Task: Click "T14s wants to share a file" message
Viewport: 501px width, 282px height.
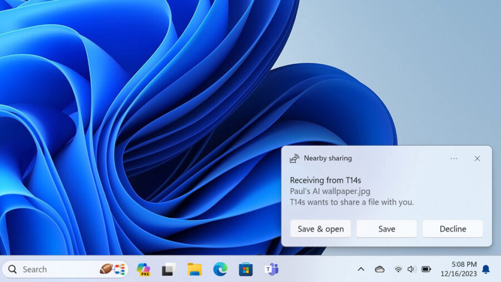Action: tap(352, 202)
